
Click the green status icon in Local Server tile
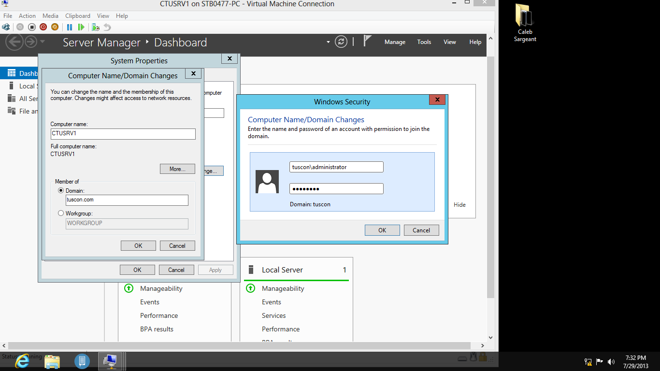point(250,288)
